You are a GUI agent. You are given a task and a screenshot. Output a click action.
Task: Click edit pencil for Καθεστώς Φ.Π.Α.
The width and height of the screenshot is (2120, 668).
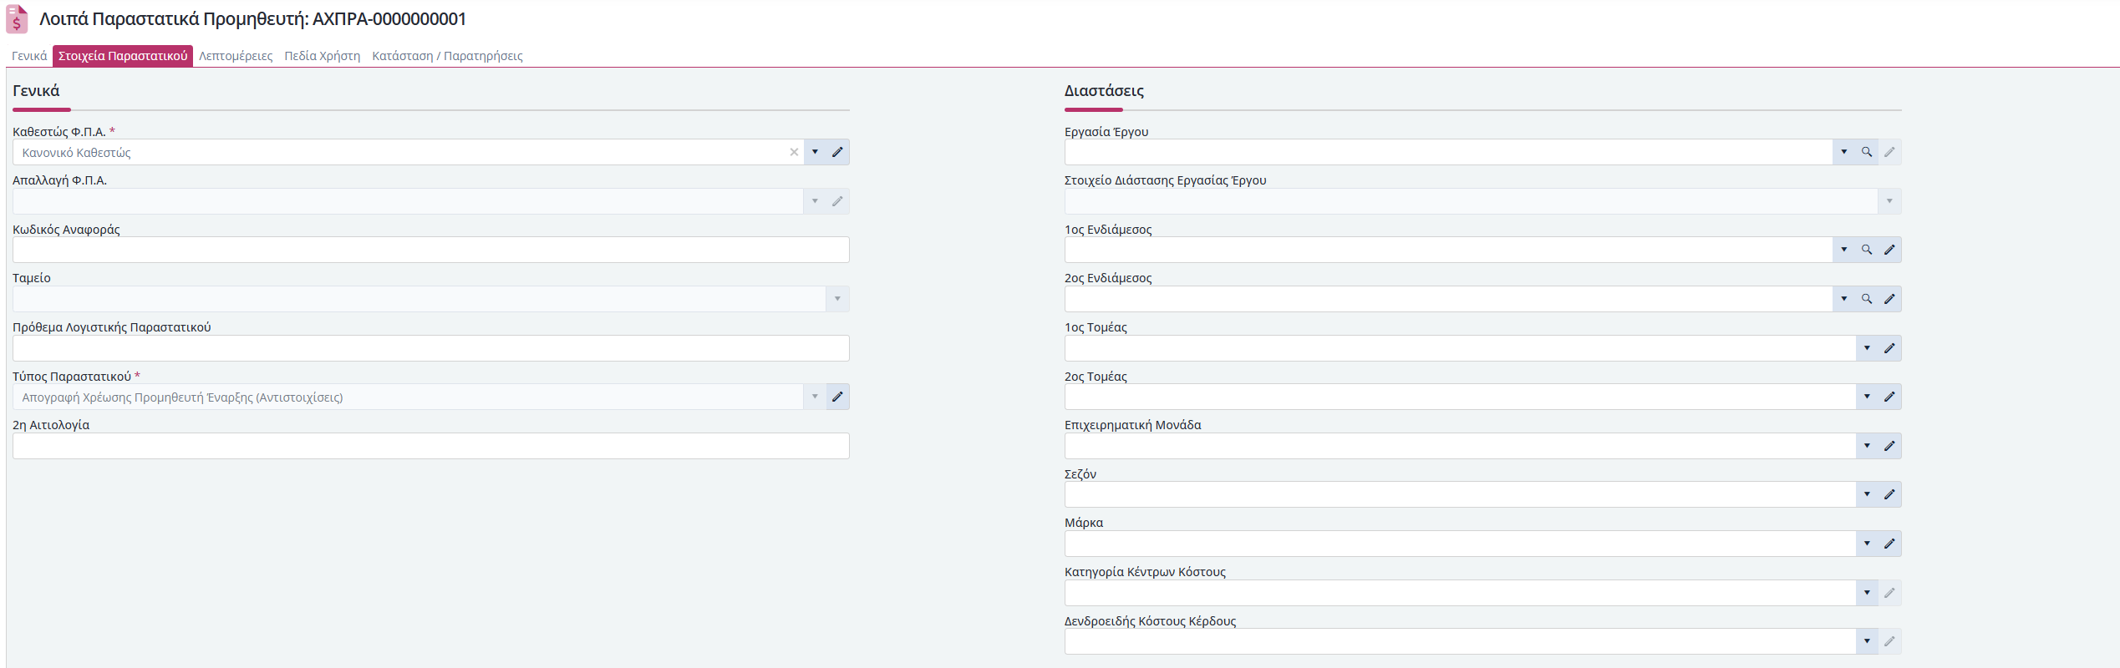tap(837, 152)
